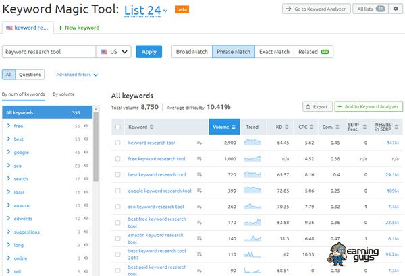The width and height of the screenshot is (405, 276).
Task: Show Questions only
Action: point(30,75)
